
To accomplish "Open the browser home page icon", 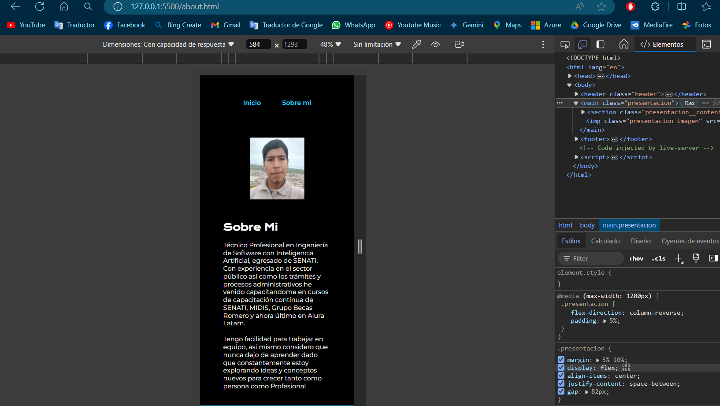I will 64,7.
